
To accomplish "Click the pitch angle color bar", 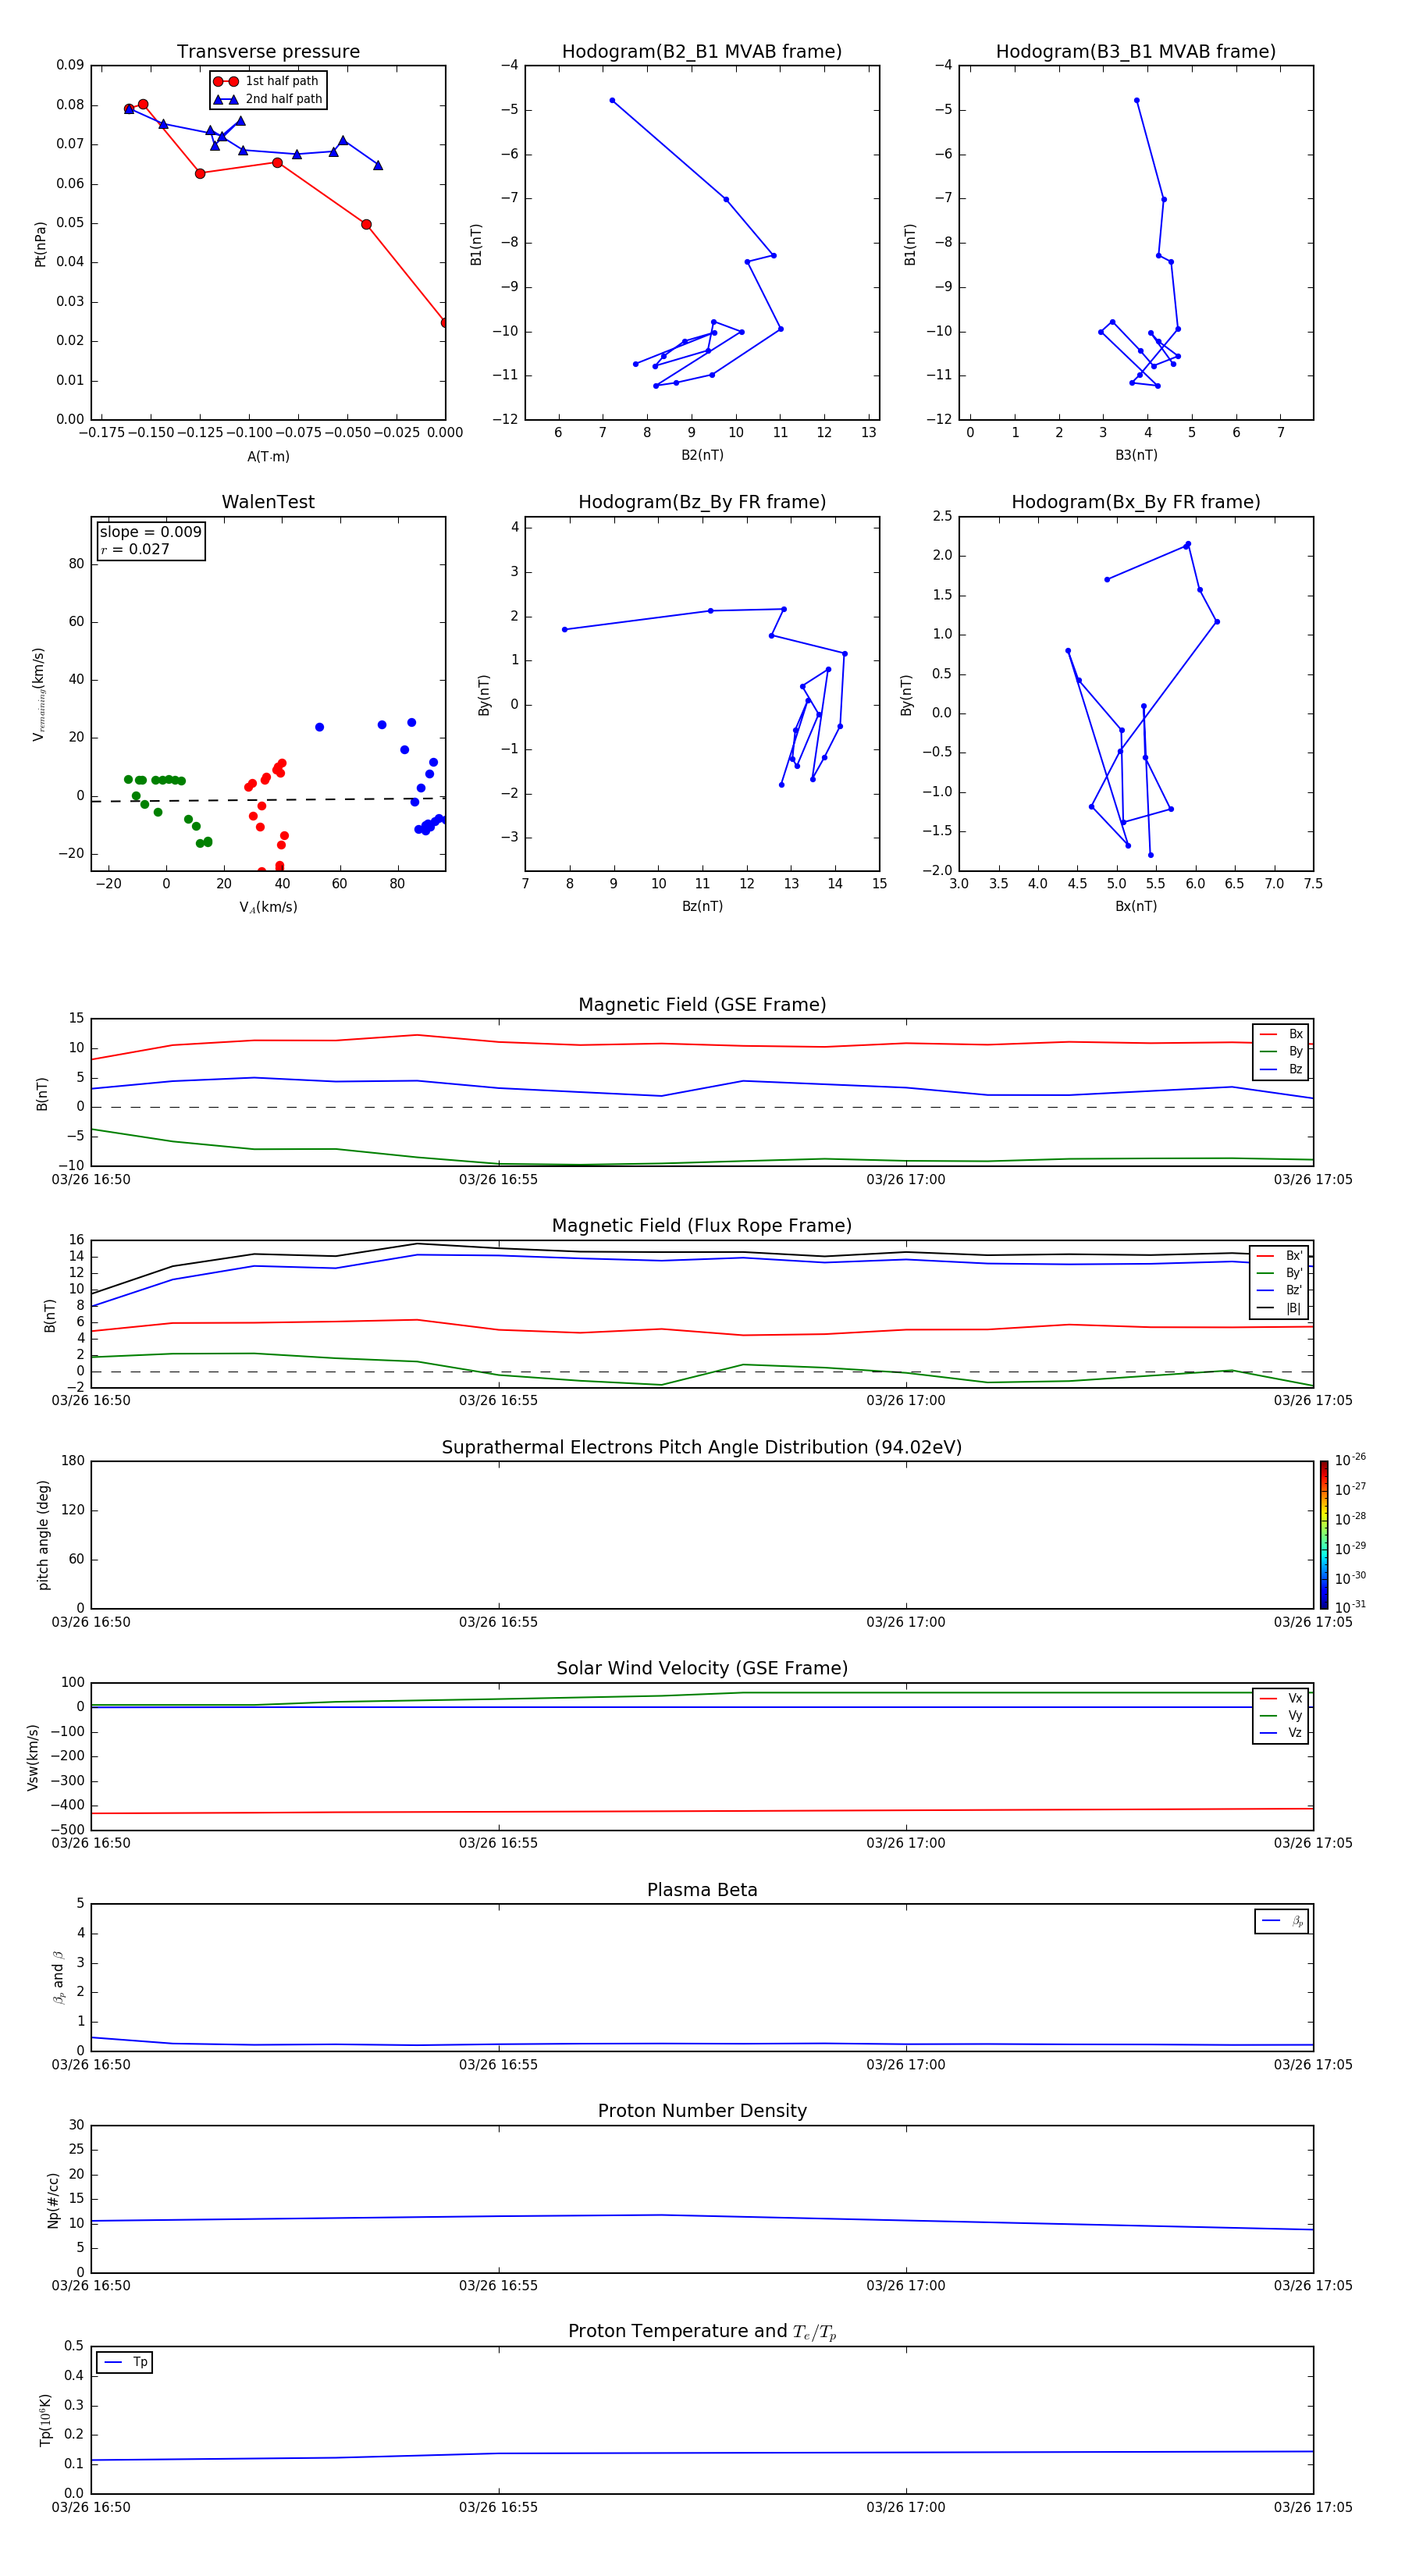I will pos(1324,1535).
